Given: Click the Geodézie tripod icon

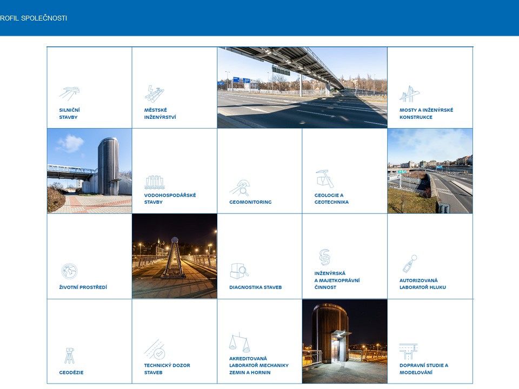Looking at the screenshot, I should [69, 356].
